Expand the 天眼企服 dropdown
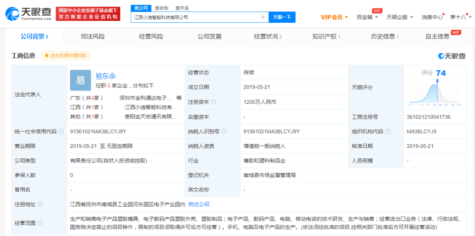475x236 pixels. [x=399, y=17]
